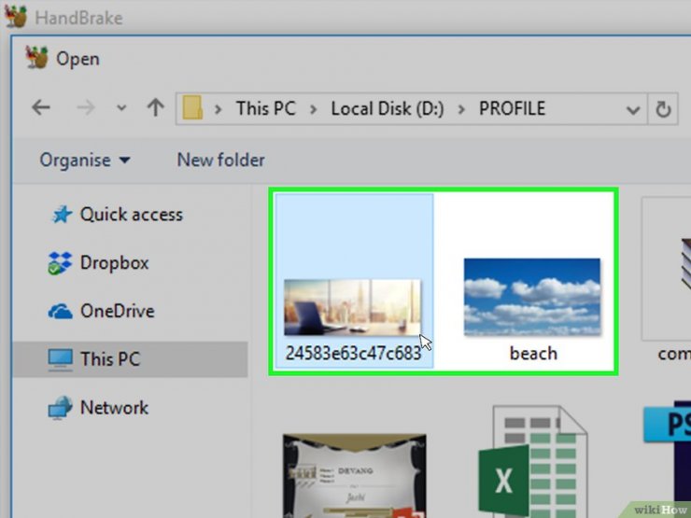The width and height of the screenshot is (691, 518).
Task: Select the beach image thumbnail
Action: (x=532, y=297)
